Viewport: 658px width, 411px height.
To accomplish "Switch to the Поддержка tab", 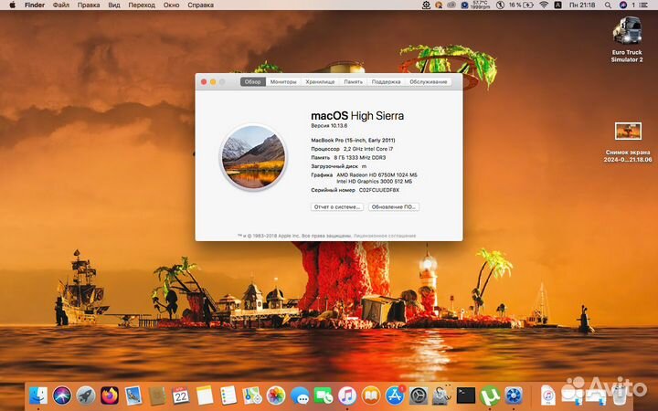I will click(386, 82).
